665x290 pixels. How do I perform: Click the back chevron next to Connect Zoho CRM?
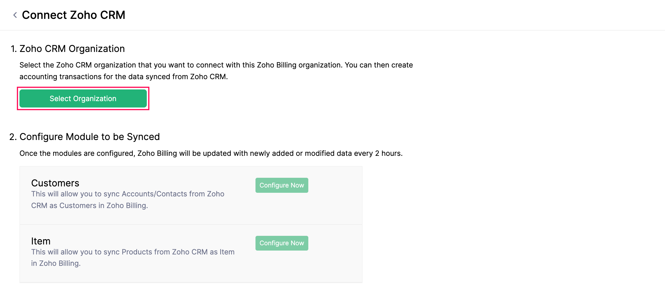coord(15,15)
